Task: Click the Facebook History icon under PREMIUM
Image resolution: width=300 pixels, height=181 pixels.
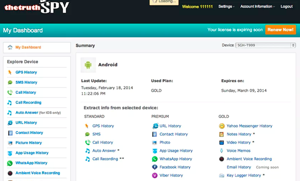Action: (155, 167)
